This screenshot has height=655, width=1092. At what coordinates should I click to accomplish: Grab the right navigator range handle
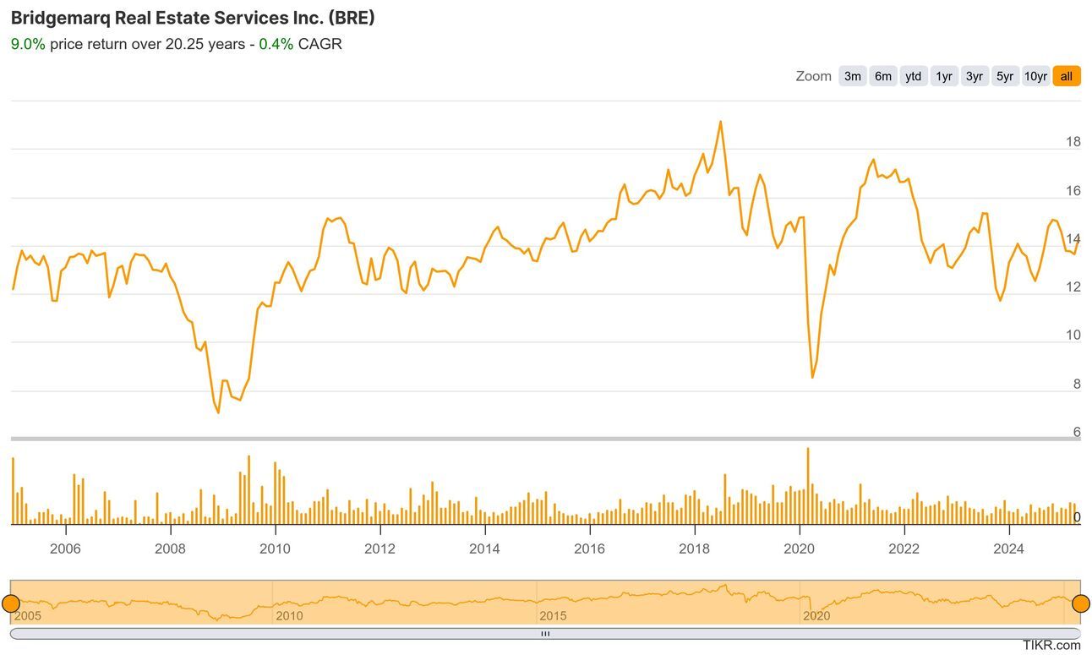(1081, 603)
